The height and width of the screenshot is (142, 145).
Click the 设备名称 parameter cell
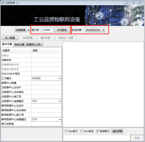tap(46, 60)
